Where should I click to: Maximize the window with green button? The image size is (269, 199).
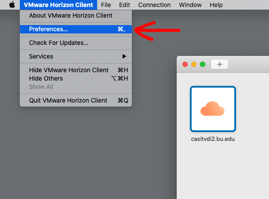pos(203,64)
